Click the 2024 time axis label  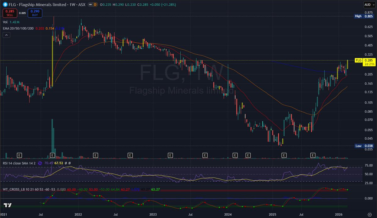(x=228, y=214)
